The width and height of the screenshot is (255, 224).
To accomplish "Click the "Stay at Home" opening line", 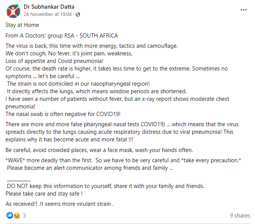I will pyautogui.click(x=22, y=25).
